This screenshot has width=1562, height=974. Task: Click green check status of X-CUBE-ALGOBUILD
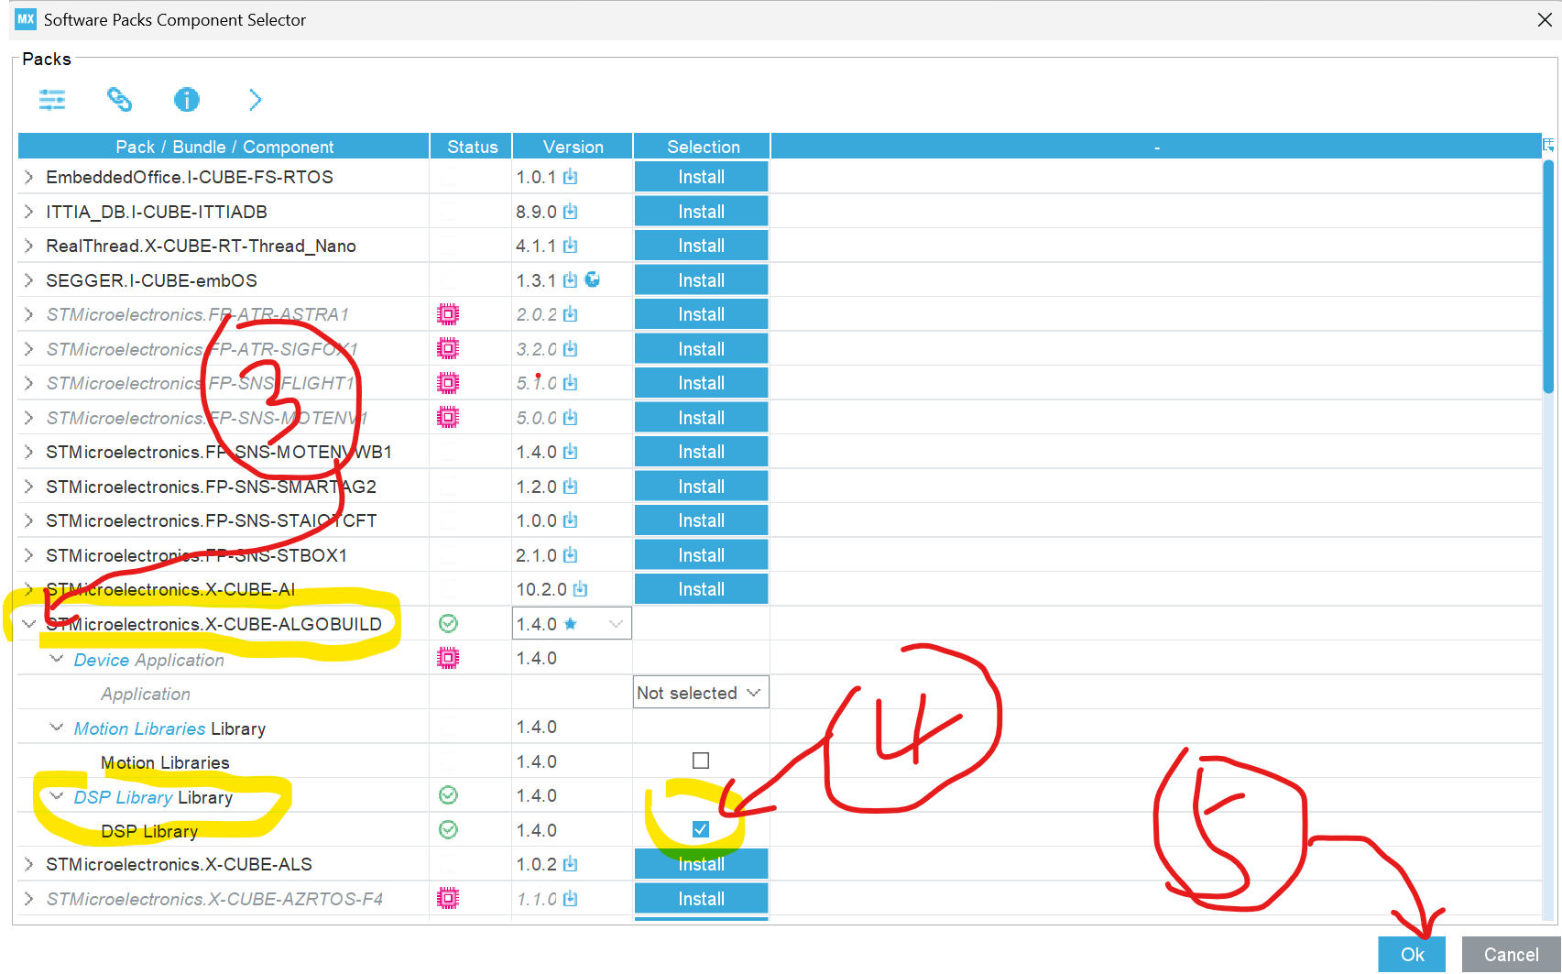tap(448, 624)
